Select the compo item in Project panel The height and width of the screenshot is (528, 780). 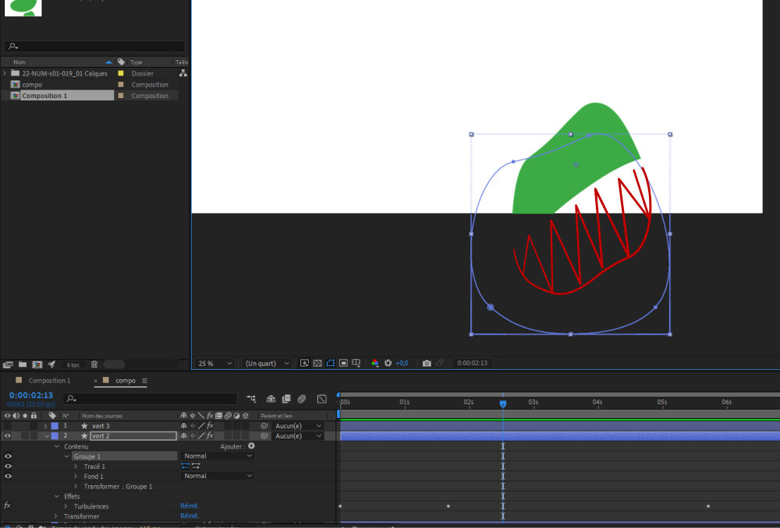point(32,85)
